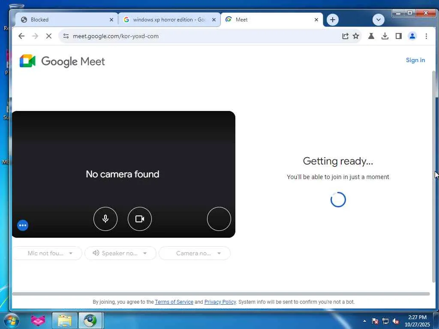Image resolution: width=439 pixels, height=329 pixels.
Task: Open Chrome three-dot menu
Action: (x=426, y=36)
